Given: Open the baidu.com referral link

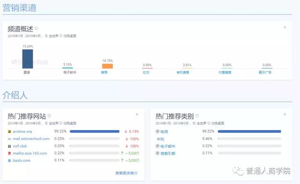Looking at the screenshot, I should pos(22,161).
